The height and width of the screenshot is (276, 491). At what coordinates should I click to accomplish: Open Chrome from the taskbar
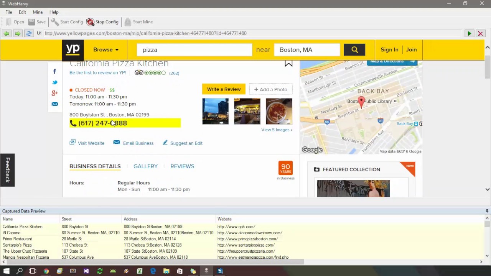pos(46,271)
